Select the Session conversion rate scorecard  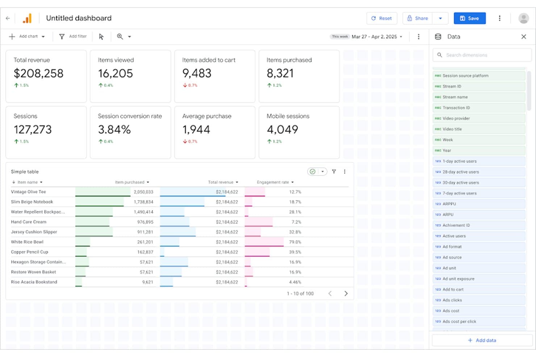point(130,132)
